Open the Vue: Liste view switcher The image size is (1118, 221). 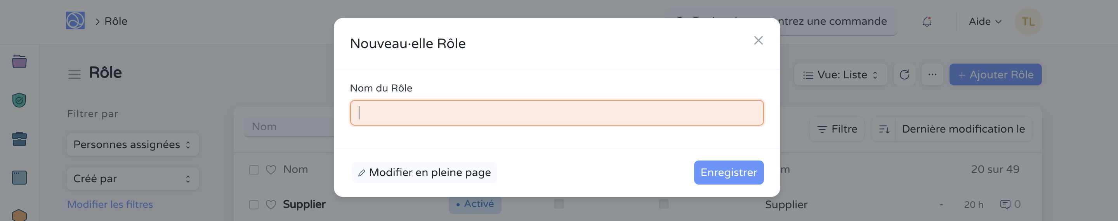pyautogui.click(x=840, y=75)
